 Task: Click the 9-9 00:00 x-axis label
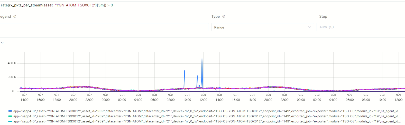pos(301,97)
